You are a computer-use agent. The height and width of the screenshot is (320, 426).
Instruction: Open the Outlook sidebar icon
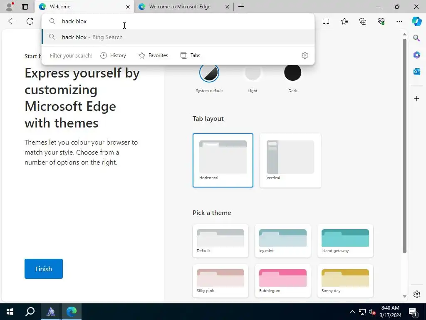coord(416,72)
